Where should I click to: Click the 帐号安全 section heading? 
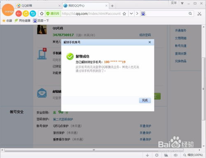coord(16,112)
